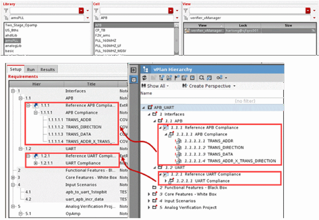319x220 pixels.
Task: Collapse requirement 1.1 APB in Setup tree
Action: [x=20, y=98]
